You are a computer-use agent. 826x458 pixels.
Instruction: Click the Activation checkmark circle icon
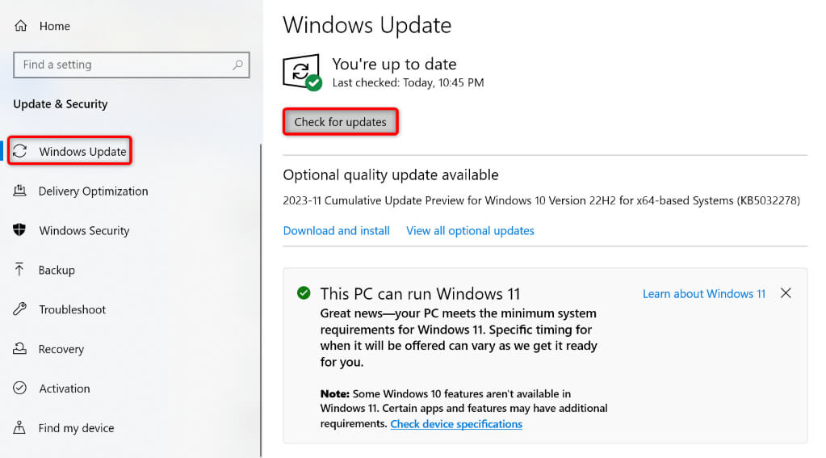pyautogui.click(x=19, y=388)
